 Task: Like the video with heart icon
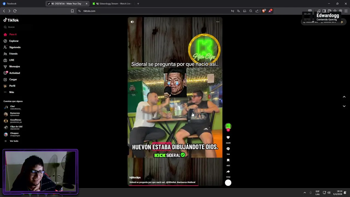point(228,137)
